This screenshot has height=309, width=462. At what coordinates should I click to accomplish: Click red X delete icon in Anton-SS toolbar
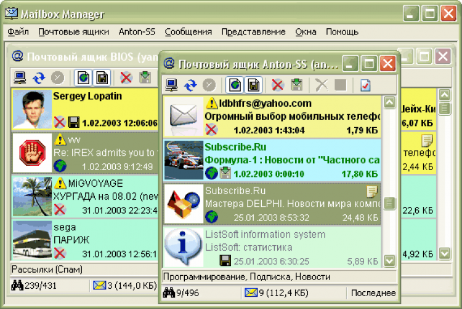pyautogui.click(x=278, y=85)
